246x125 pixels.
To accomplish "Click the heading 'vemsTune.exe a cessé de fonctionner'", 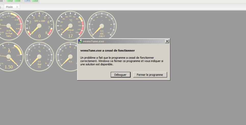I will (107, 51).
